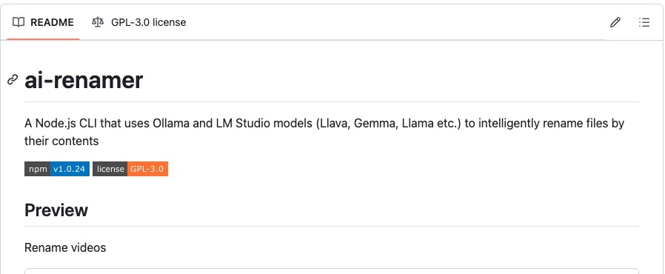
Task: Select the Rename videos text
Action: pyautogui.click(x=65, y=247)
